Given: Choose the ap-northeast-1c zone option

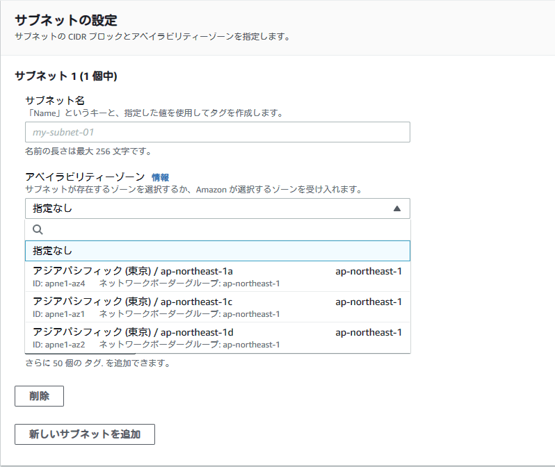Looking at the screenshot, I should [217, 307].
